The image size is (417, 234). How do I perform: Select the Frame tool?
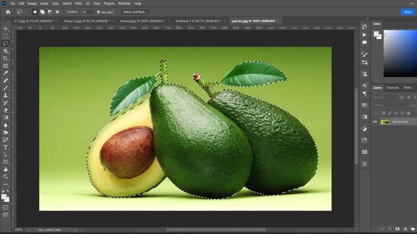click(5, 66)
